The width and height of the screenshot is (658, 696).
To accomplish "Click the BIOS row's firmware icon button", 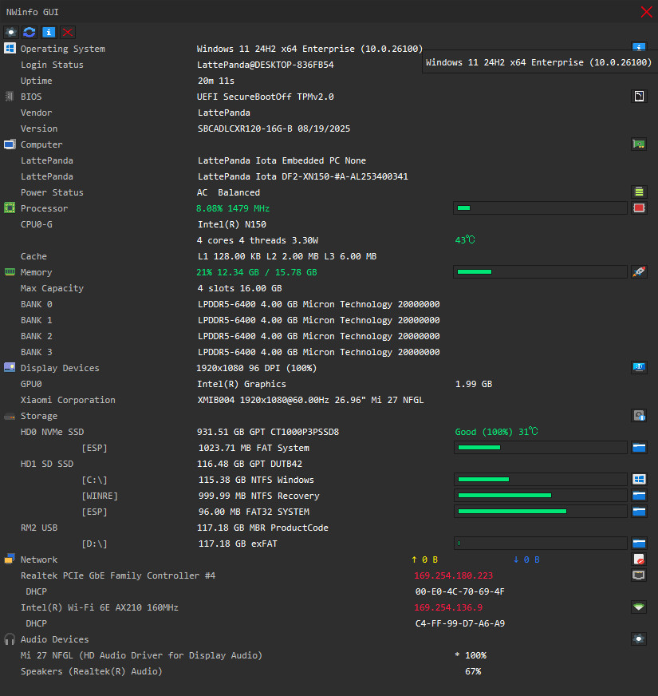I will click(639, 97).
